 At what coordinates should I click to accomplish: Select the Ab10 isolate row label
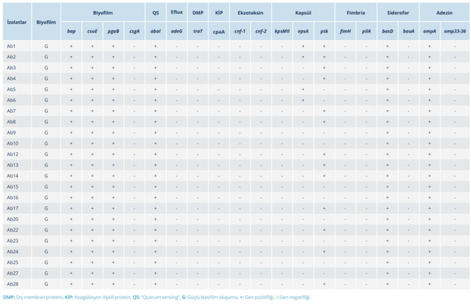tap(13, 143)
